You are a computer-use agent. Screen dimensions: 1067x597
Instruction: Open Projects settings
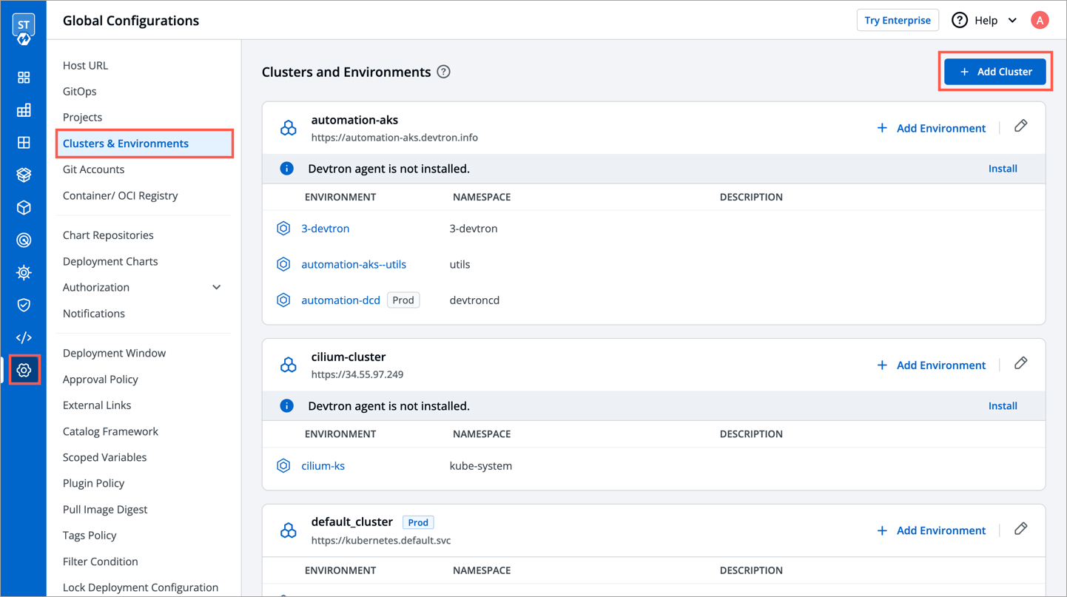click(82, 117)
